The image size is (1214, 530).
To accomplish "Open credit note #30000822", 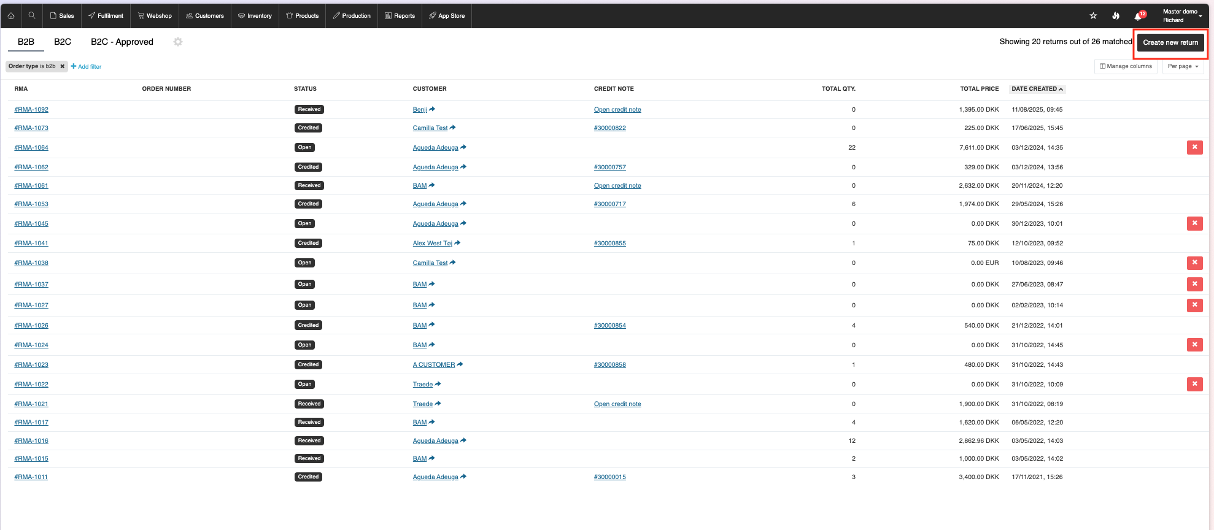I will (x=609, y=128).
